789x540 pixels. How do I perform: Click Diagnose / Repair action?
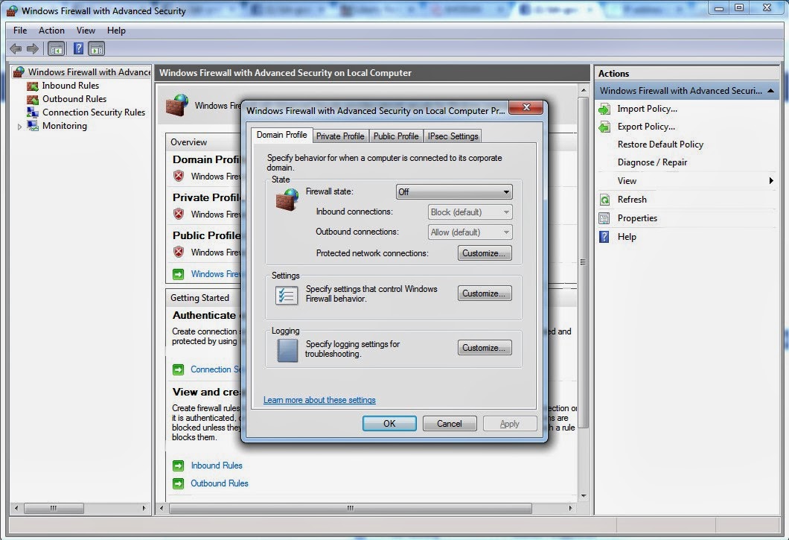click(652, 162)
